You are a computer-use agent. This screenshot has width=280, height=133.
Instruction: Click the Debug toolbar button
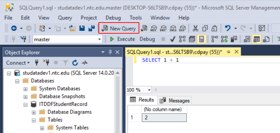[147, 39]
